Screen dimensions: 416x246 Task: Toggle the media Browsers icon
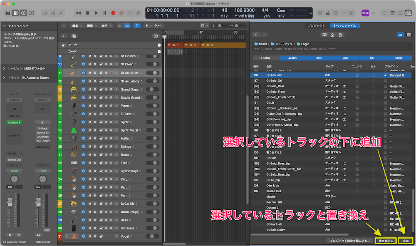pyautogui.click(x=409, y=13)
